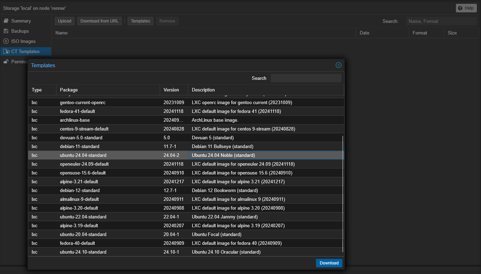Sort by the Type column header
Screen dimensions: 481x274
point(42,90)
